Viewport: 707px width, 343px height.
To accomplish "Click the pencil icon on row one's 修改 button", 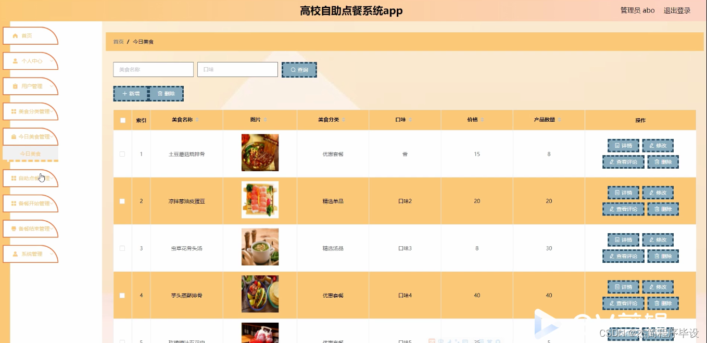I will [x=651, y=145].
